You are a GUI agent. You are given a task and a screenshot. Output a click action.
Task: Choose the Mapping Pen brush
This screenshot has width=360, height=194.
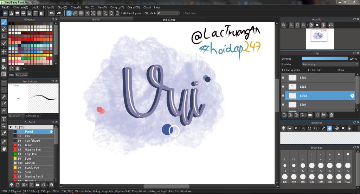click(33, 149)
